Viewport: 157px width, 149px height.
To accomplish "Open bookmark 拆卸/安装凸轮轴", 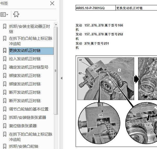I will [24, 146].
